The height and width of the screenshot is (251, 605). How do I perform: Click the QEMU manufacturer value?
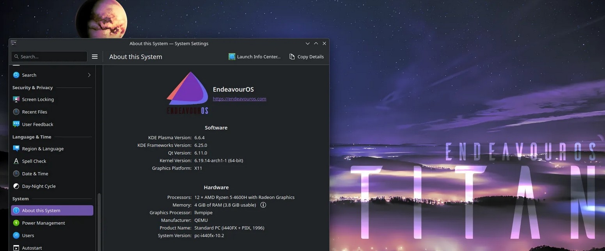point(201,220)
